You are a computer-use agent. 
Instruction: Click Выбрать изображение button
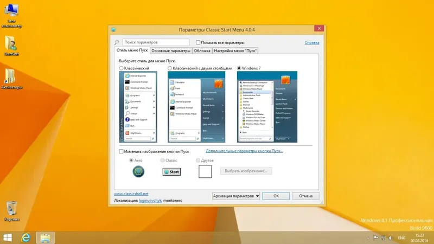click(x=246, y=171)
